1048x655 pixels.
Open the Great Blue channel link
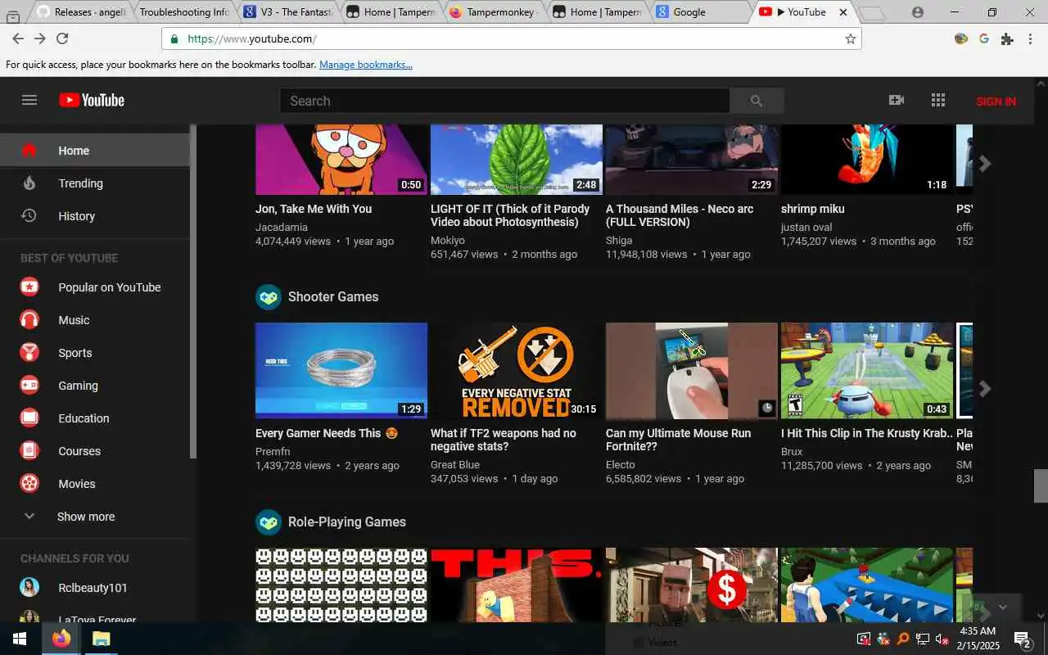pyautogui.click(x=455, y=465)
